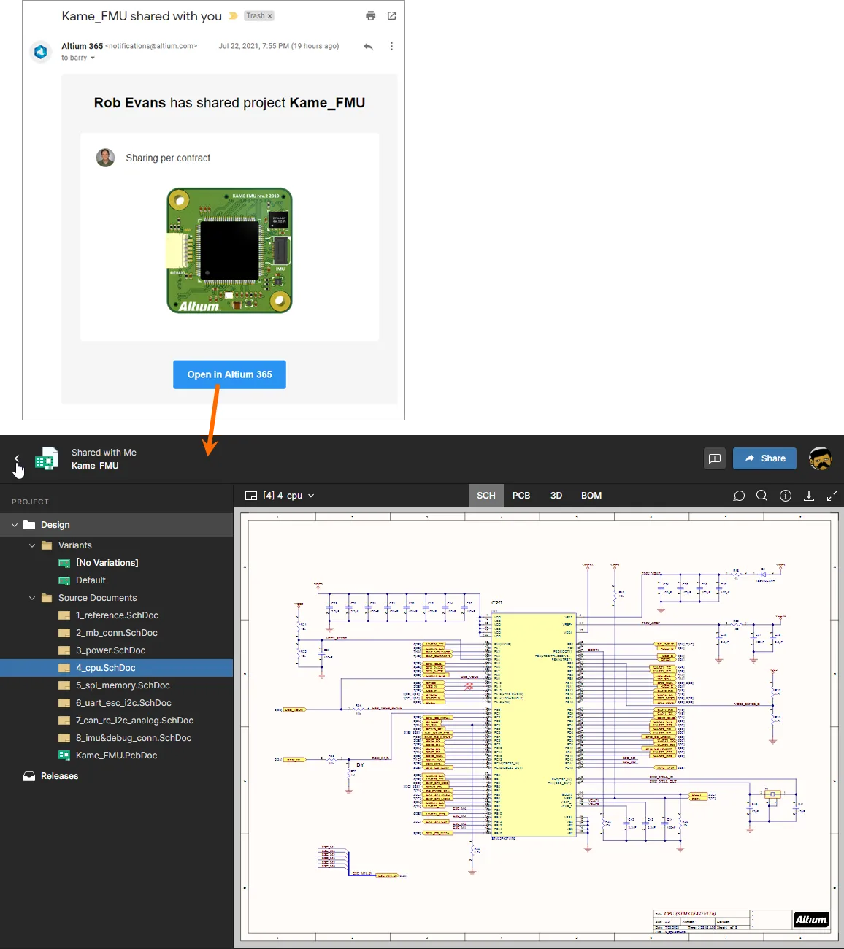This screenshot has height=949, width=844.
Task: Open the comments panel icon beside Share
Action: click(715, 458)
